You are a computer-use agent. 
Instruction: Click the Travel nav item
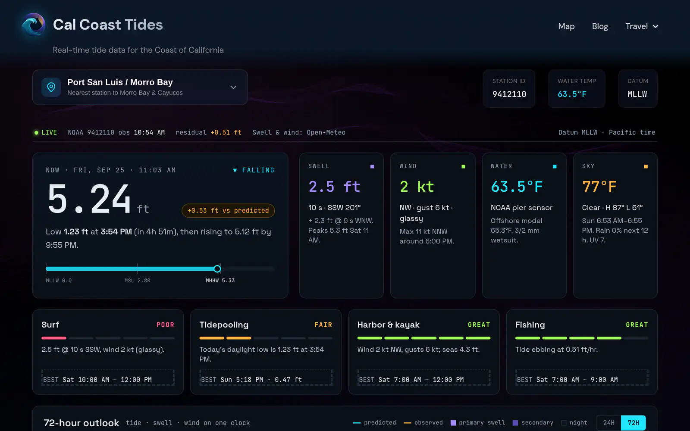point(642,26)
